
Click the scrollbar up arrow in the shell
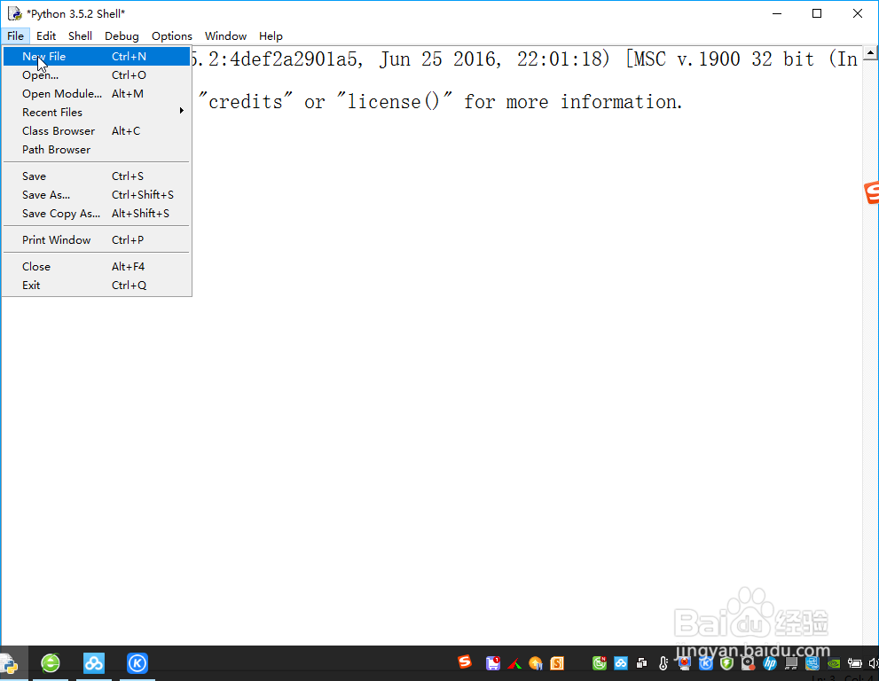pyautogui.click(x=870, y=53)
